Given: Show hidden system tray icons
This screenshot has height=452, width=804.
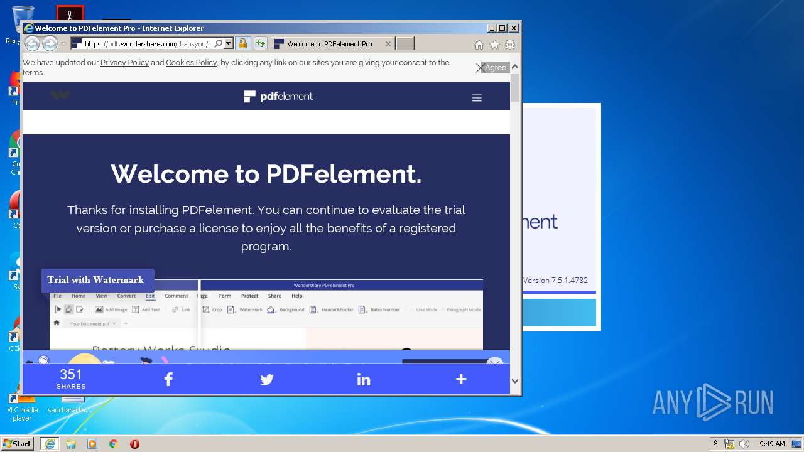Looking at the screenshot, I should [x=715, y=443].
